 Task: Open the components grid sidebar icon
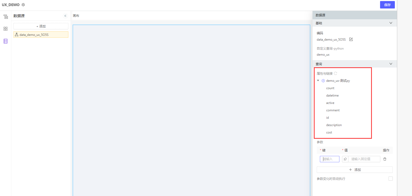6,29
